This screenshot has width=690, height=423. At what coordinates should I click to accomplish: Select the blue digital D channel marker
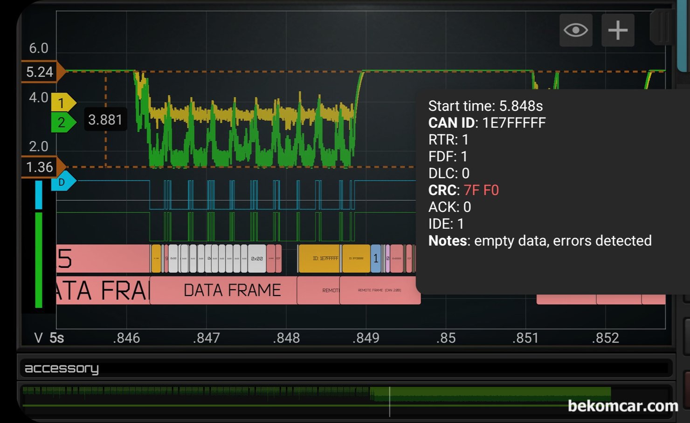tap(62, 182)
